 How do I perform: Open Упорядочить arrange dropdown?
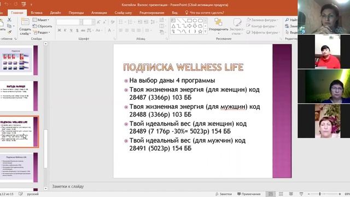pyautogui.click(x=218, y=26)
